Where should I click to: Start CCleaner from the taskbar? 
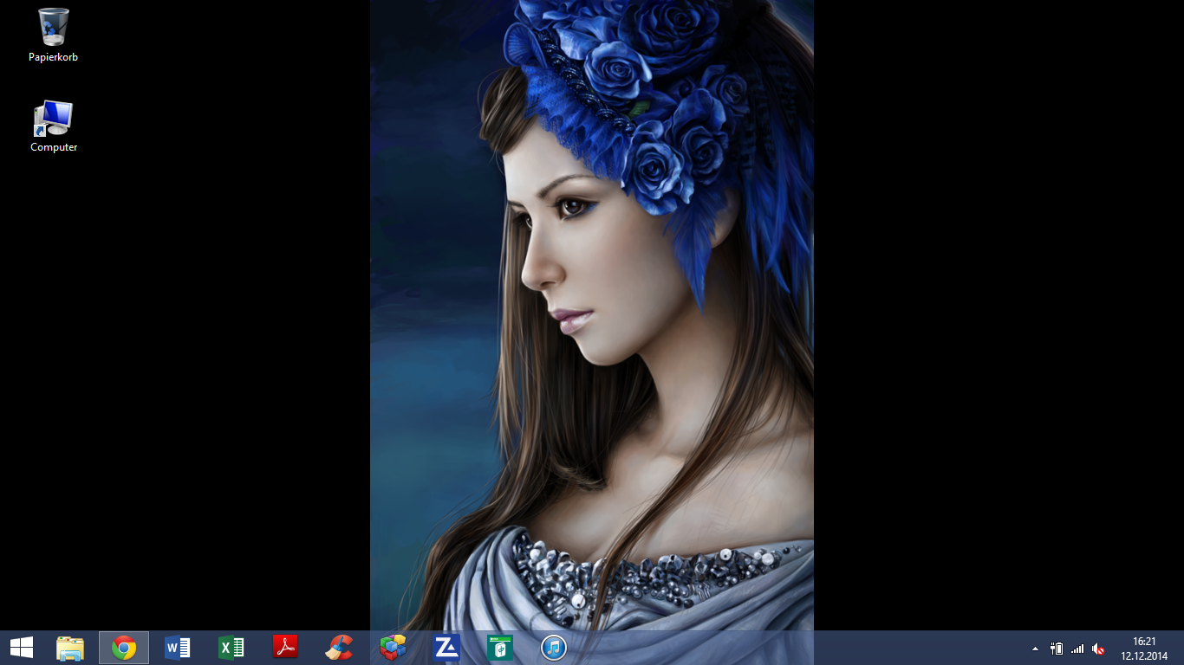(339, 648)
